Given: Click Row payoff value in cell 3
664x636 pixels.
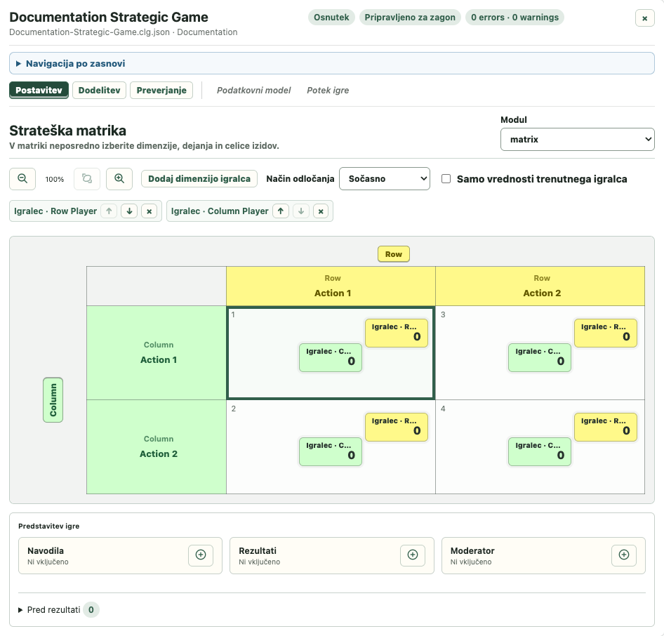Looking at the screenshot, I should pyautogui.click(x=606, y=333).
